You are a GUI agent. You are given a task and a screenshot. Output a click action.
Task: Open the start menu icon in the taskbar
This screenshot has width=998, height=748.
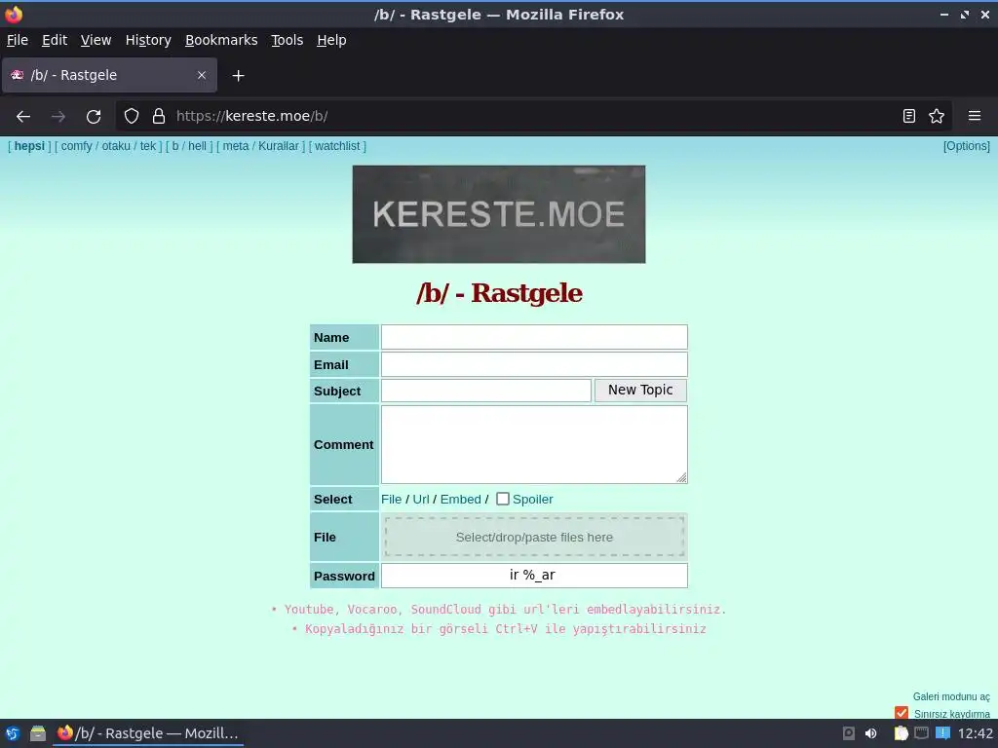(12, 733)
